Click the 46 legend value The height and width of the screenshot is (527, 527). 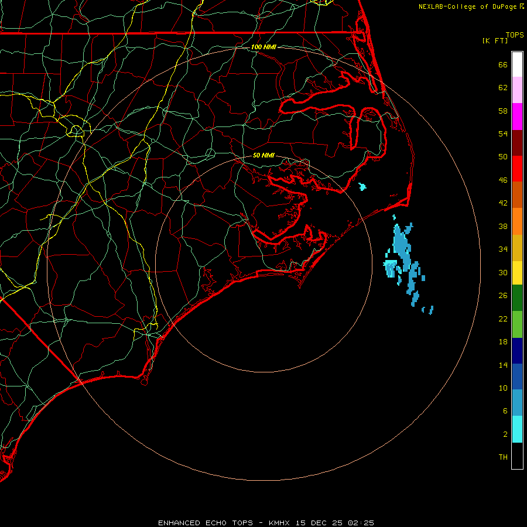point(503,180)
